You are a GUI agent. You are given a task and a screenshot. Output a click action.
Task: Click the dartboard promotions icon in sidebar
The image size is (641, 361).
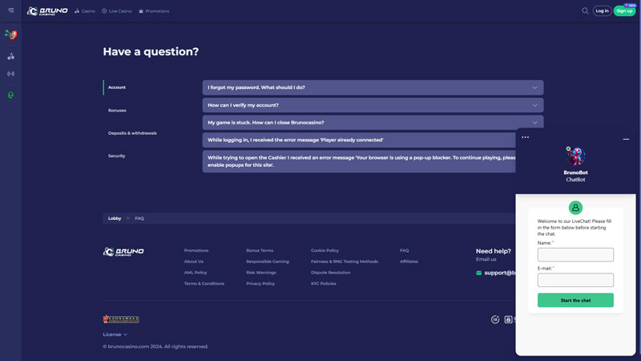(11, 34)
